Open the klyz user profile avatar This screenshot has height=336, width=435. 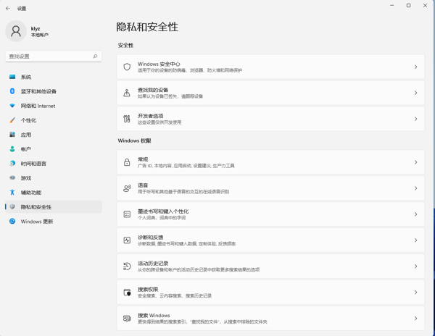coord(16,31)
